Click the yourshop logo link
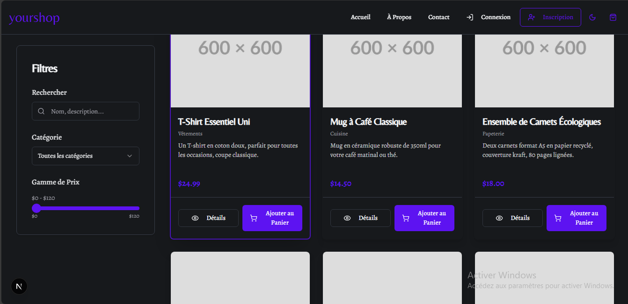Viewport: 628px width, 304px height. pos(34,18)
